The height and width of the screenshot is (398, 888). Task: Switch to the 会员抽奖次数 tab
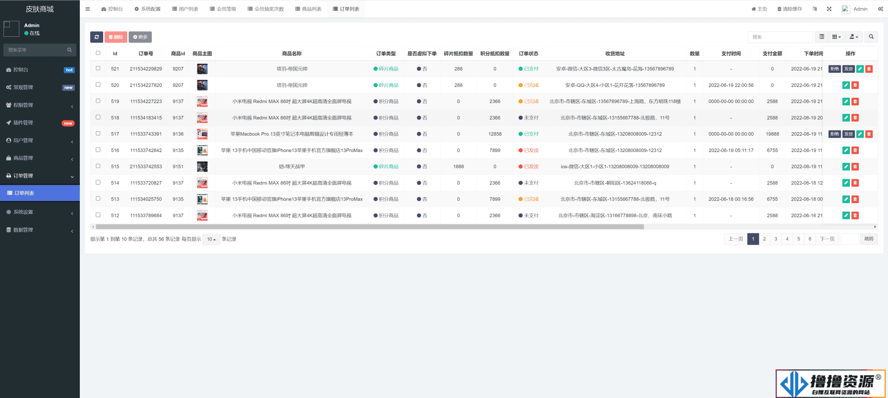[266, 9]
